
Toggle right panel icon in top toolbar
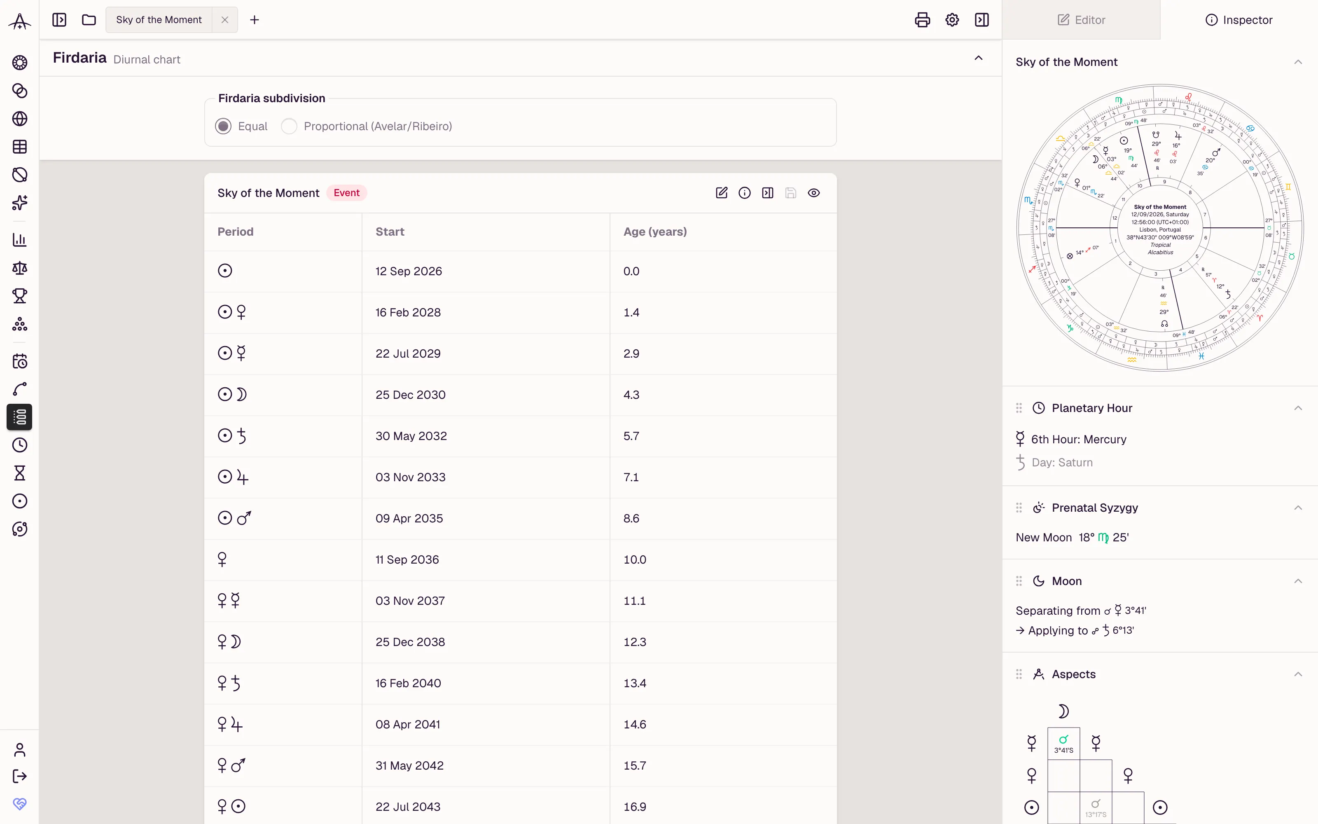click(982, 20)
